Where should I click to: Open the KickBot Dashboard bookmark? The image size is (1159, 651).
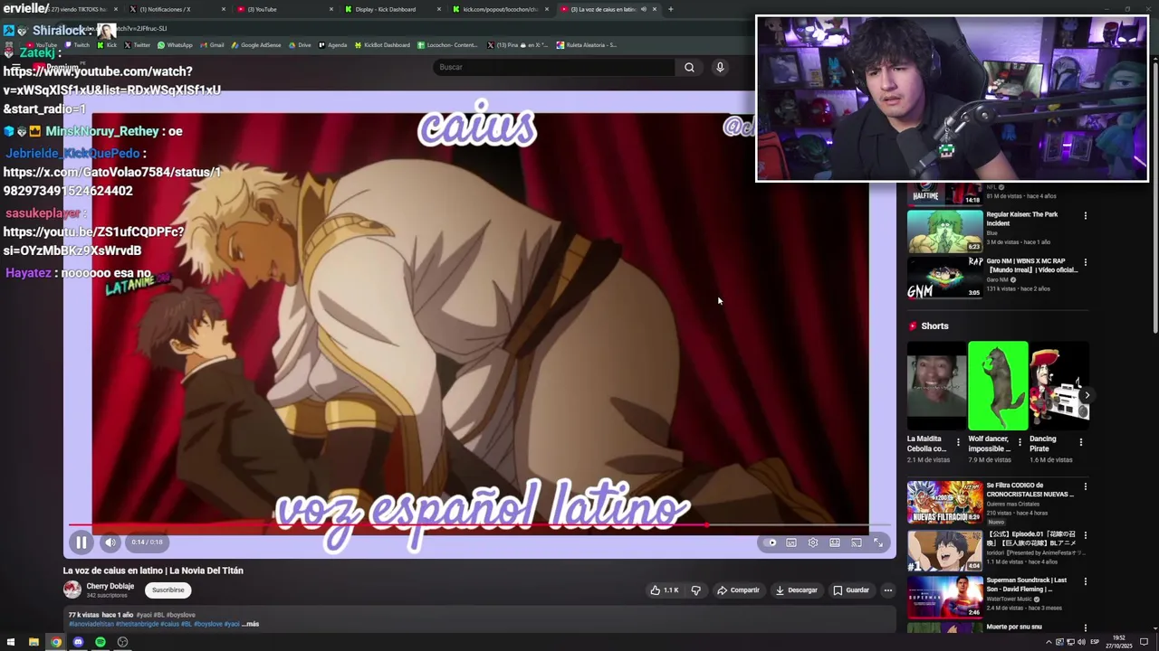coord(383,44)
